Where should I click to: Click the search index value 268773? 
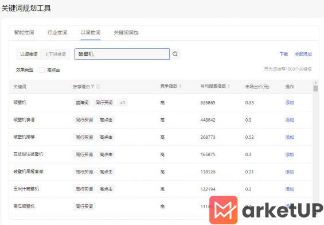click(x=208, y=137)
